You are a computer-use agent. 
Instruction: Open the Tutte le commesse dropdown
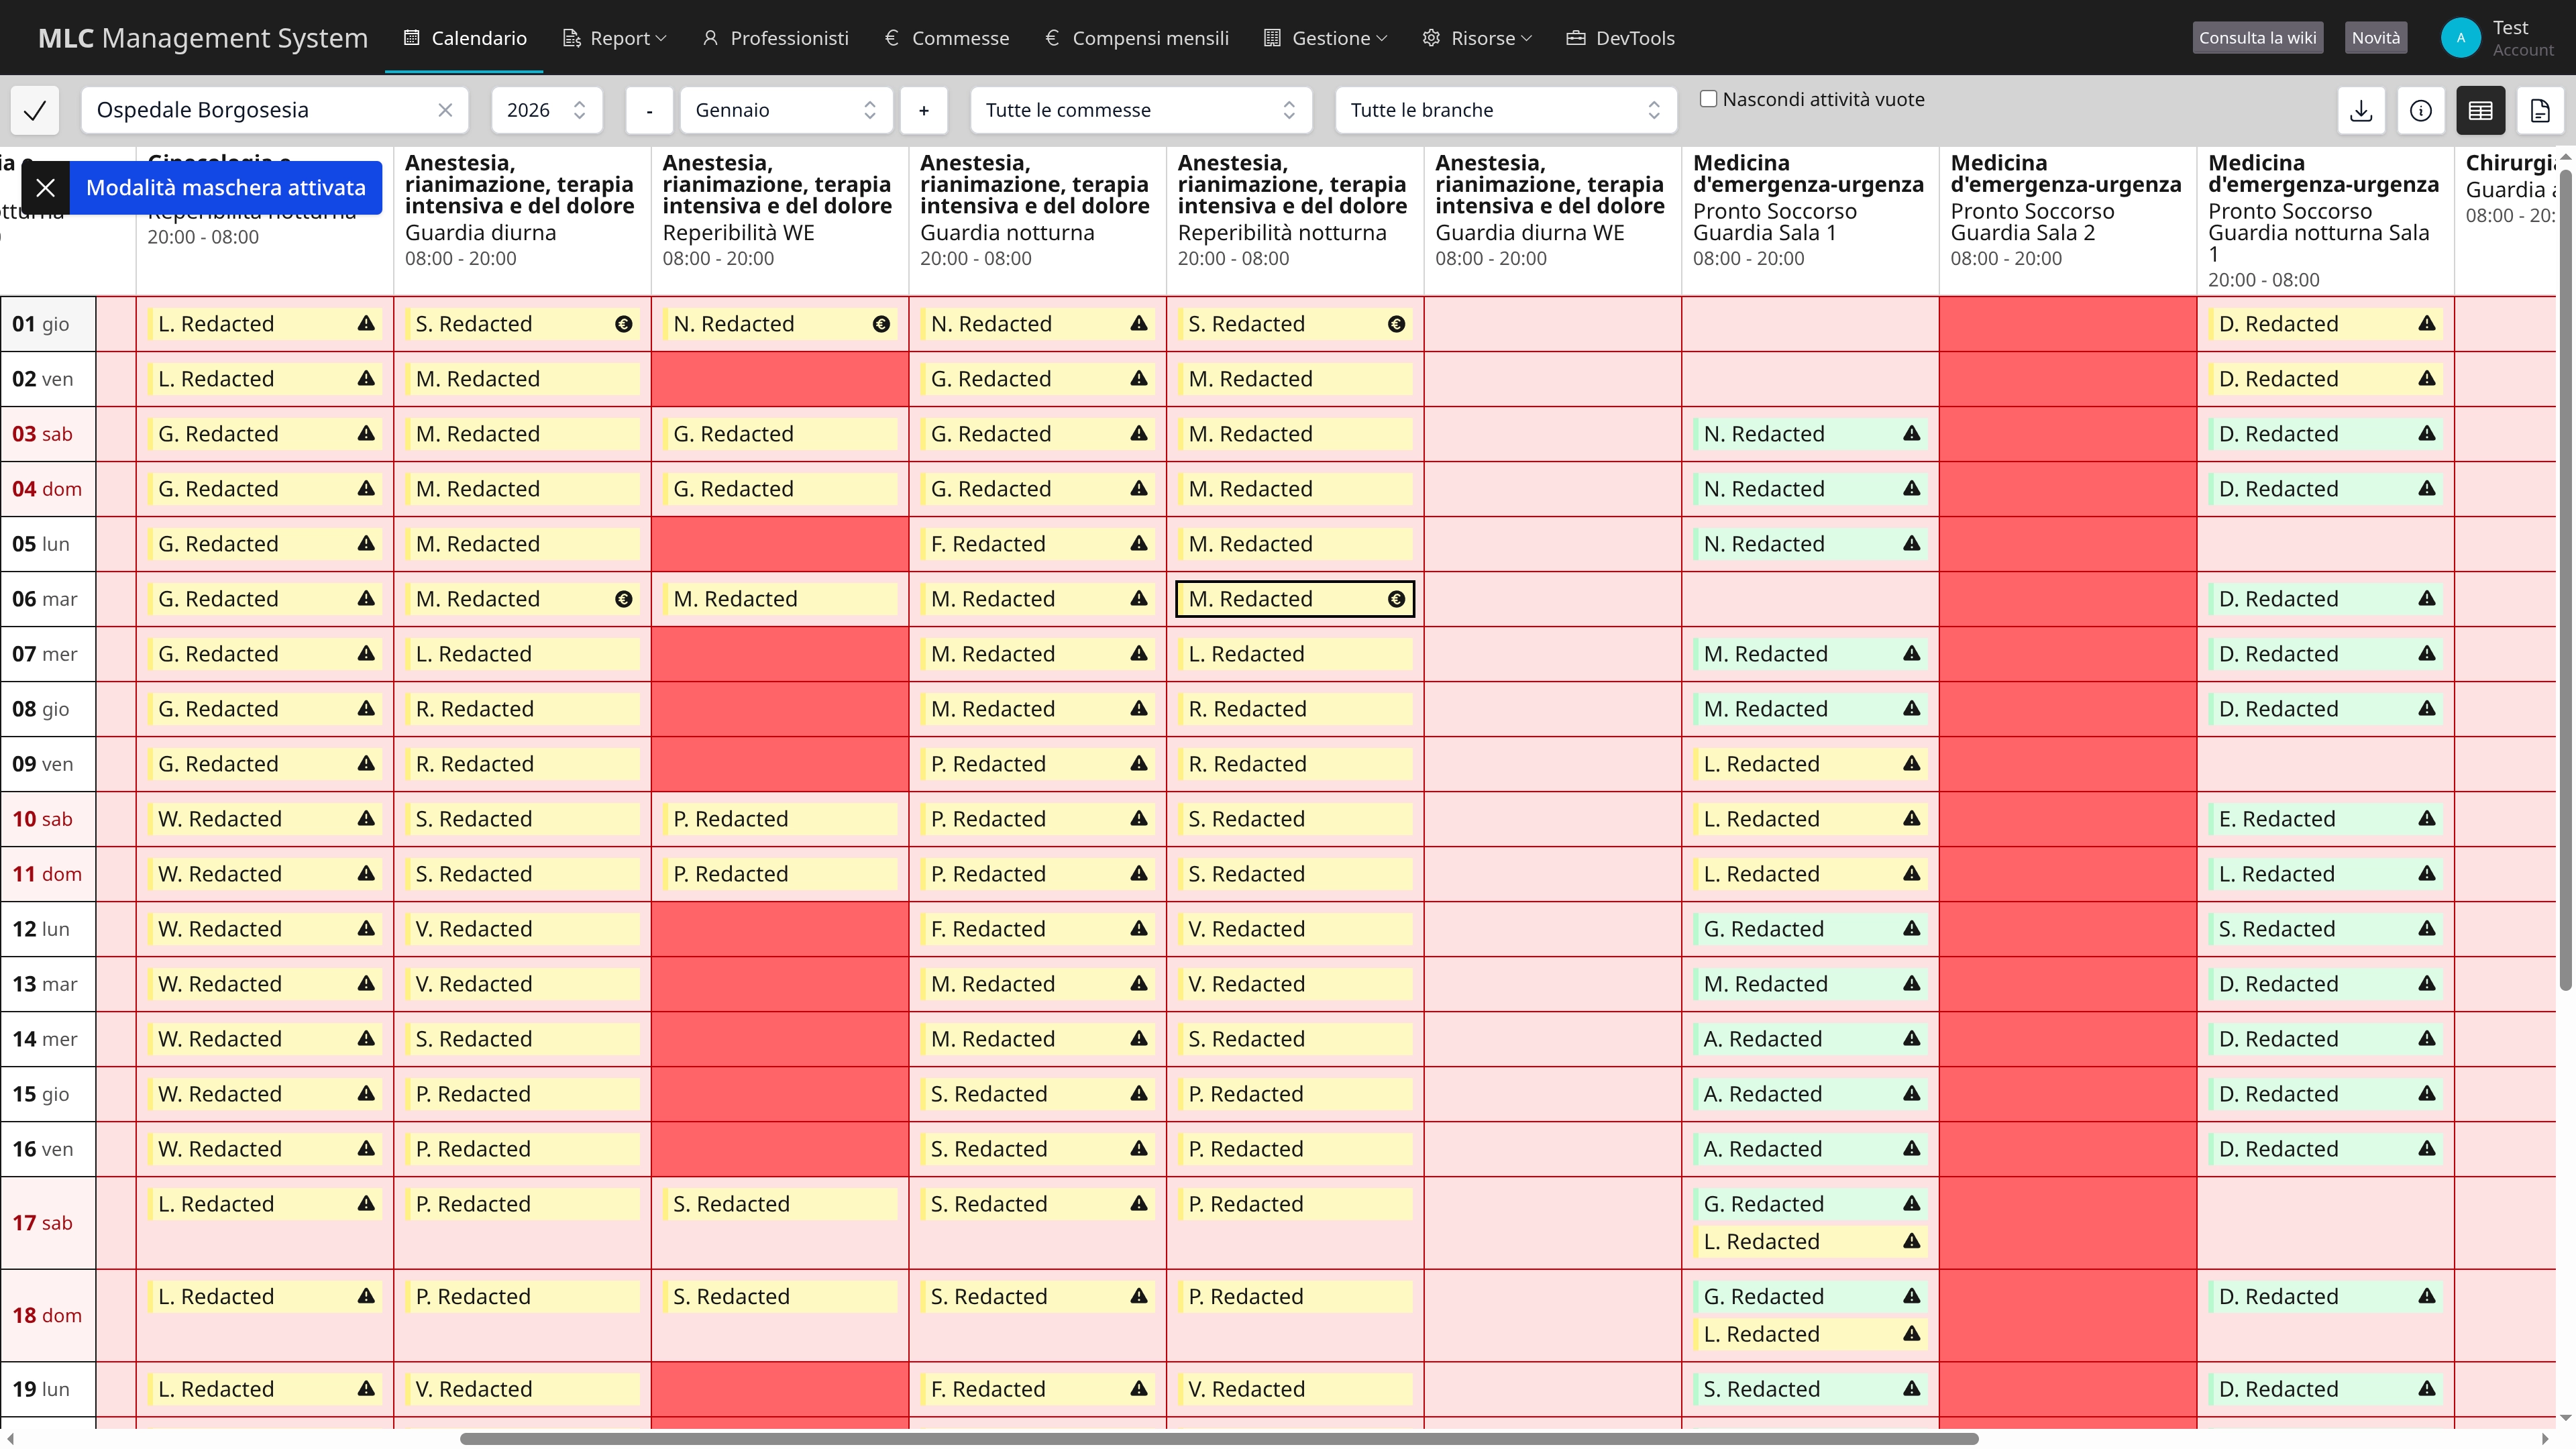[x=1140, y=110]
